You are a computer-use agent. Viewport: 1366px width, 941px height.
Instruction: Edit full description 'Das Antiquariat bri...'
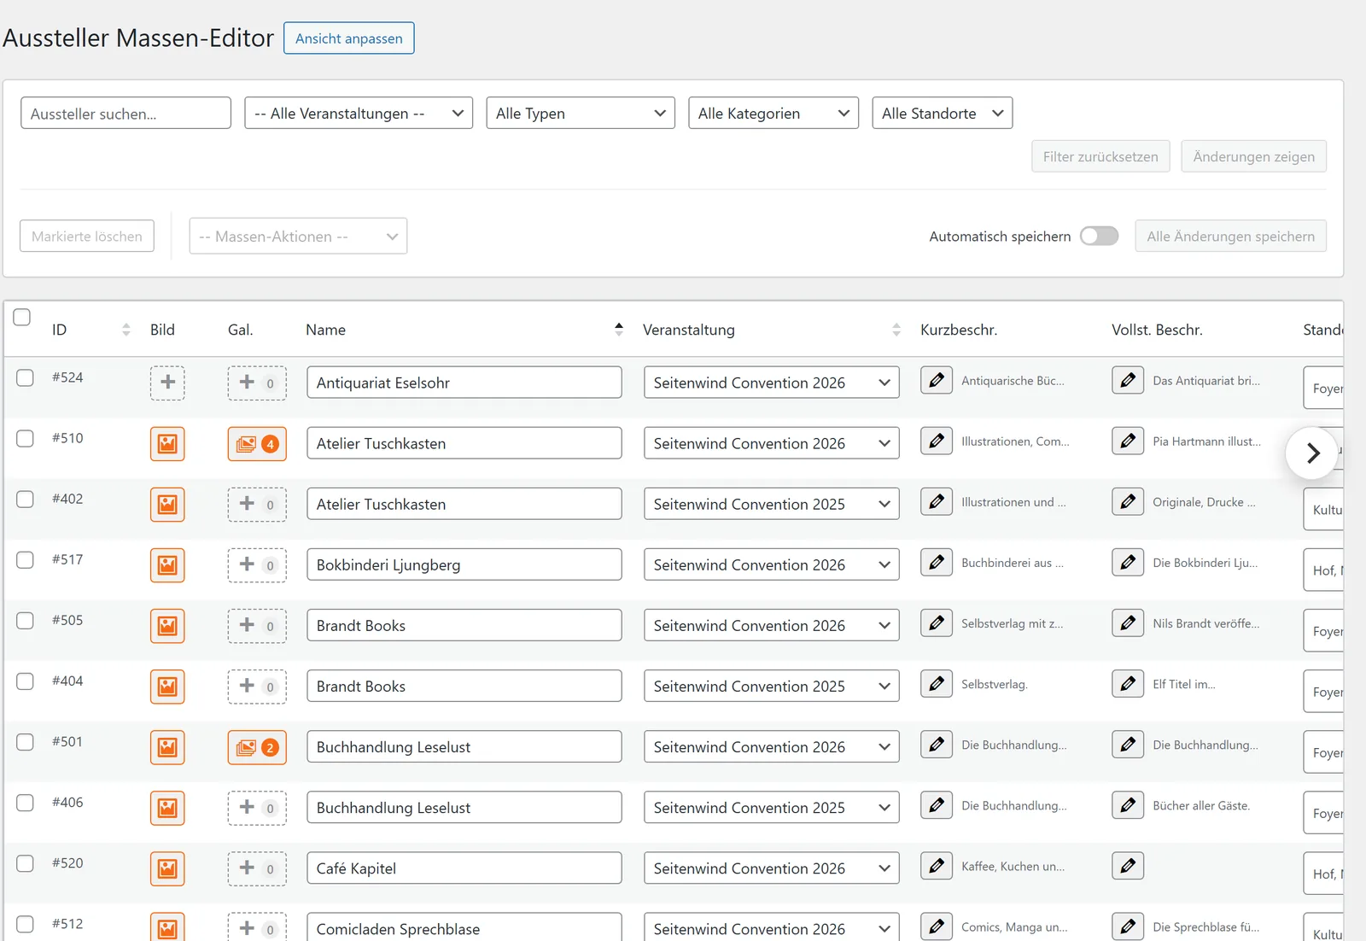pyautogui.click(x=1128, y=380)
